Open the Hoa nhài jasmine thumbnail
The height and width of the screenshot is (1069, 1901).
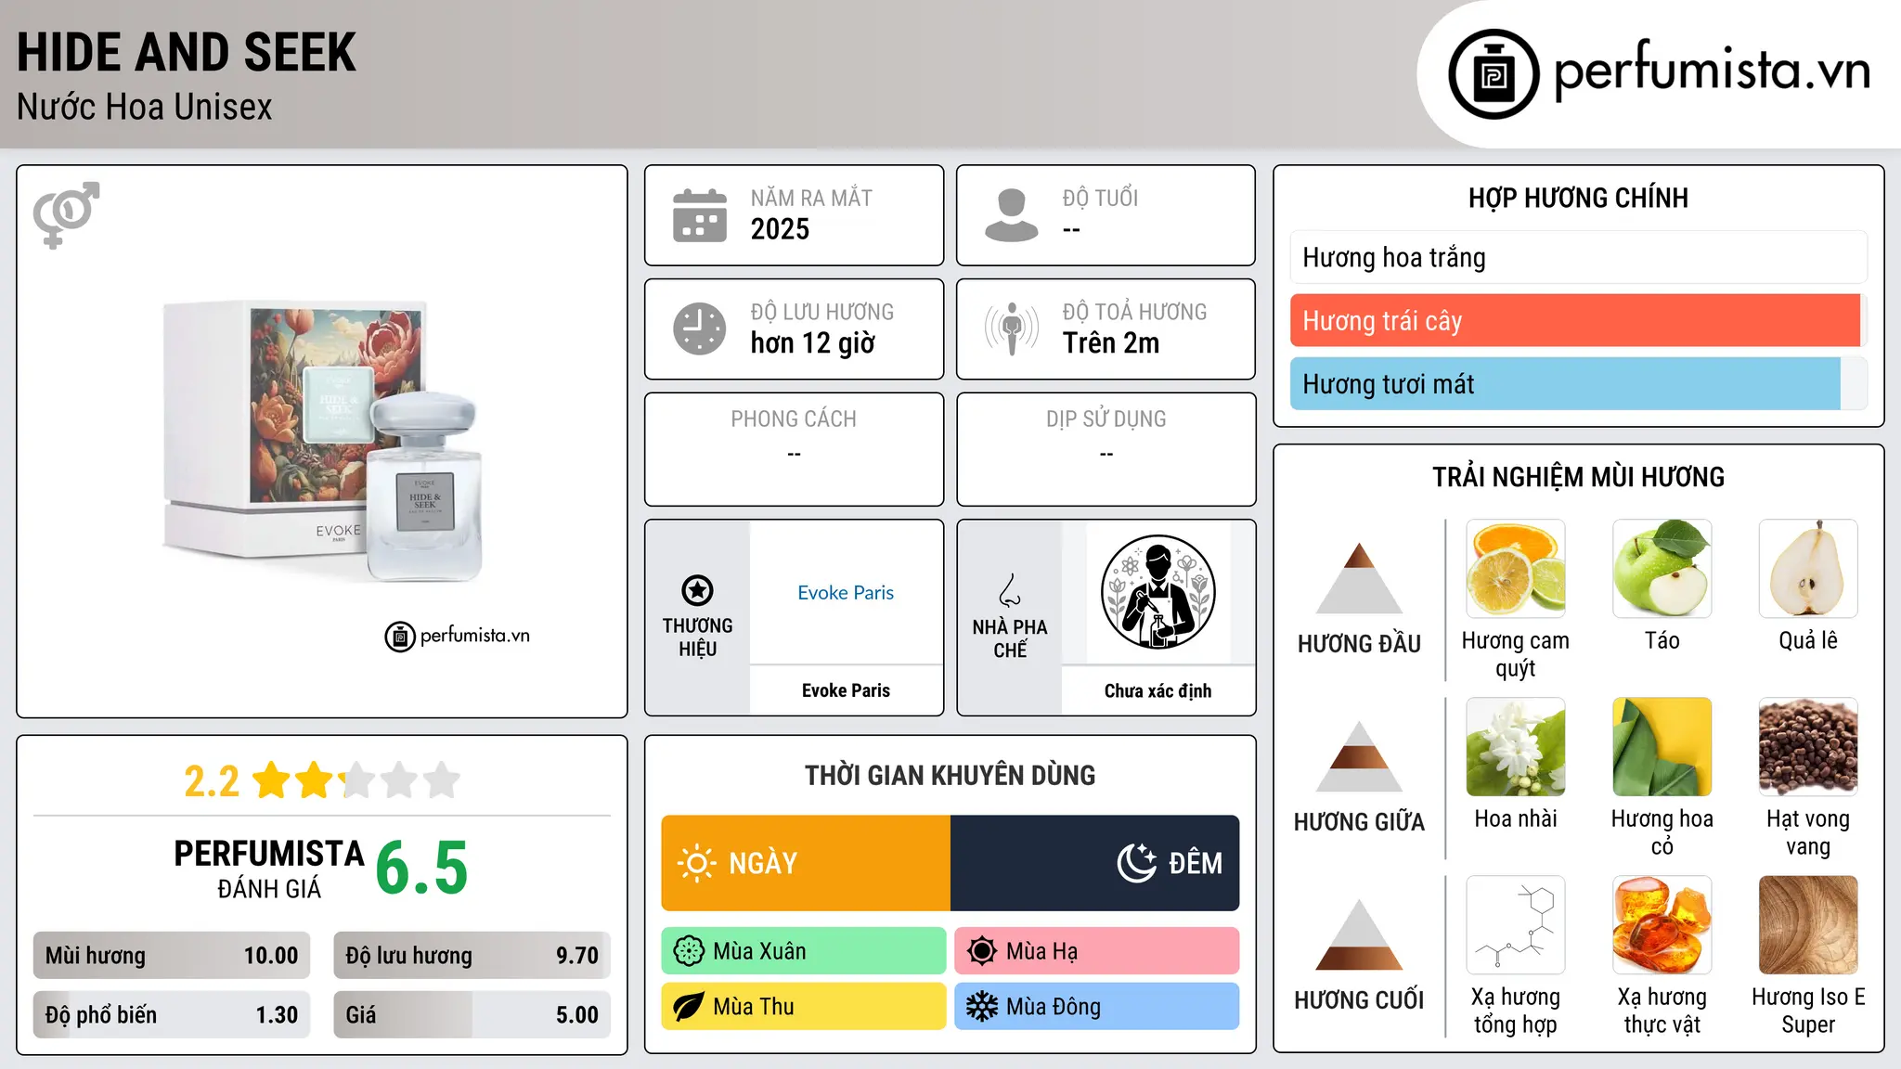[1516, 747]
